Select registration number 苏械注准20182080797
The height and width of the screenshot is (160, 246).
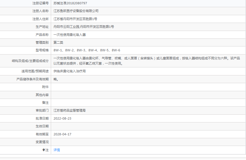pyautogui.click(x=70, y=3)
